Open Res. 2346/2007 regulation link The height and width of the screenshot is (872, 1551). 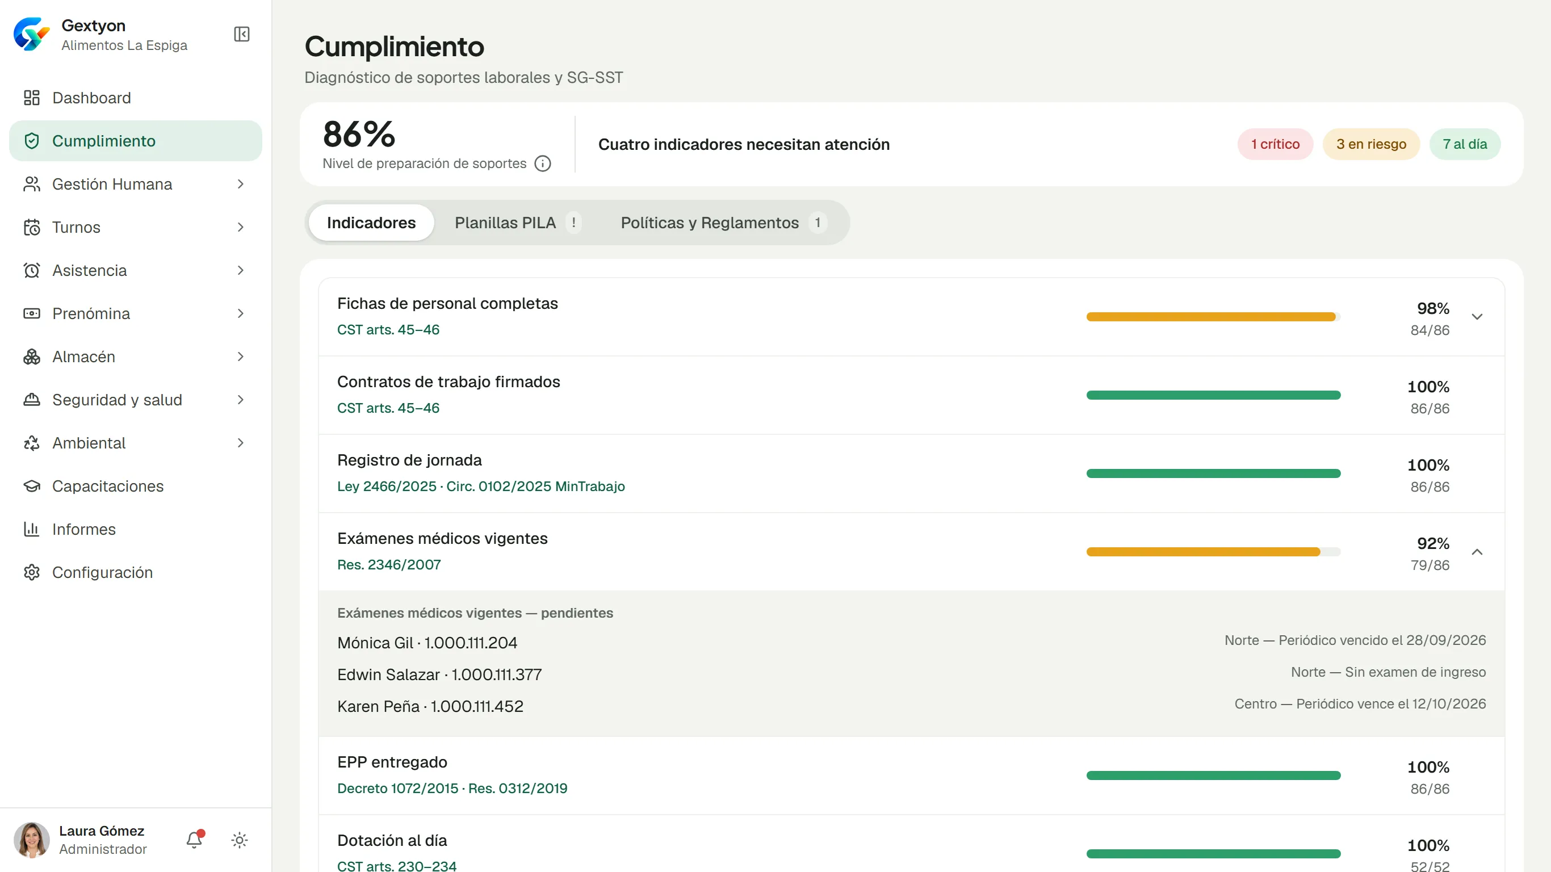[x=389, y=565]
